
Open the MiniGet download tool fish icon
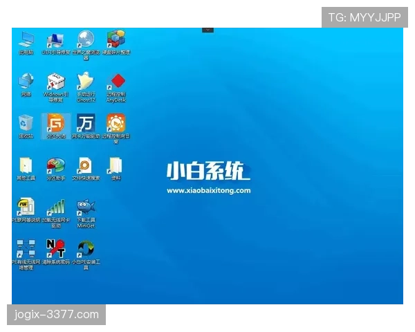(86, 214)
